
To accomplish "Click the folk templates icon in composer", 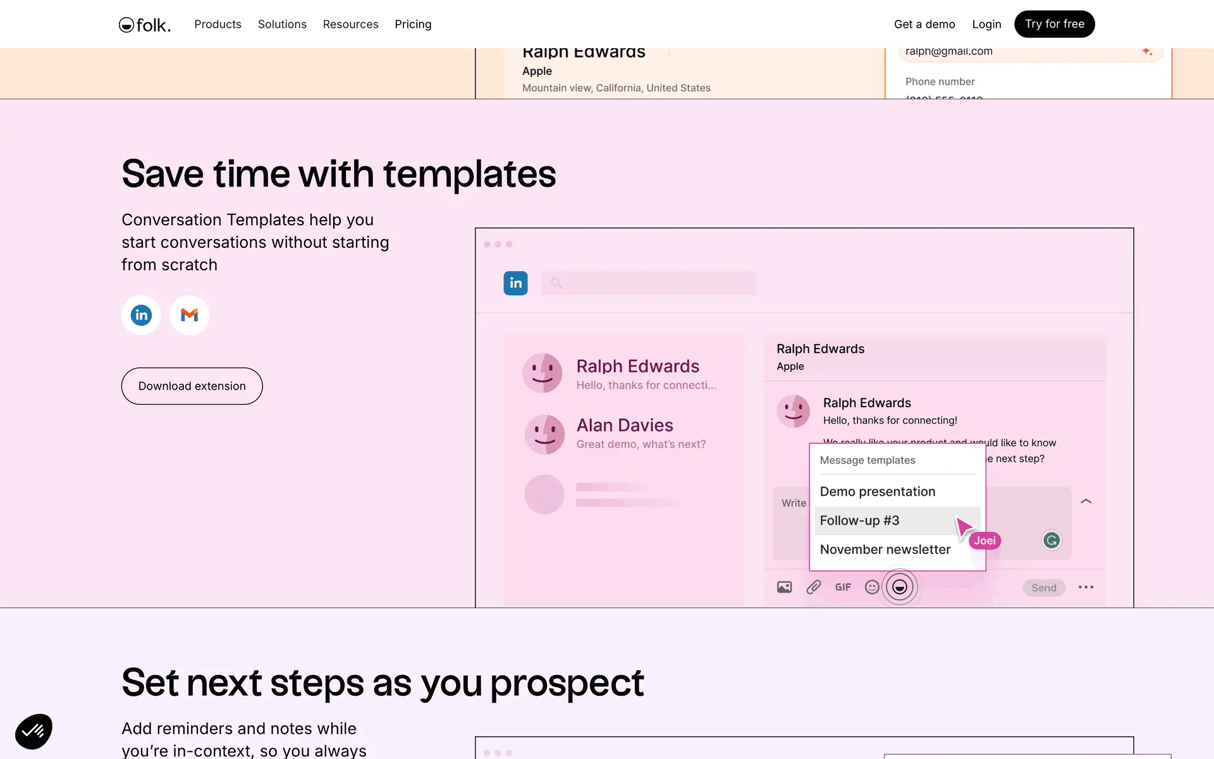I will coord(899,587).
